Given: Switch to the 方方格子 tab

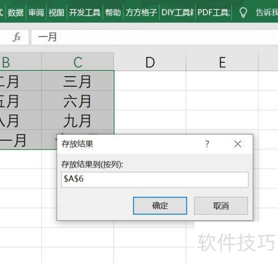Looking at the screenshot, I should 141,13.
